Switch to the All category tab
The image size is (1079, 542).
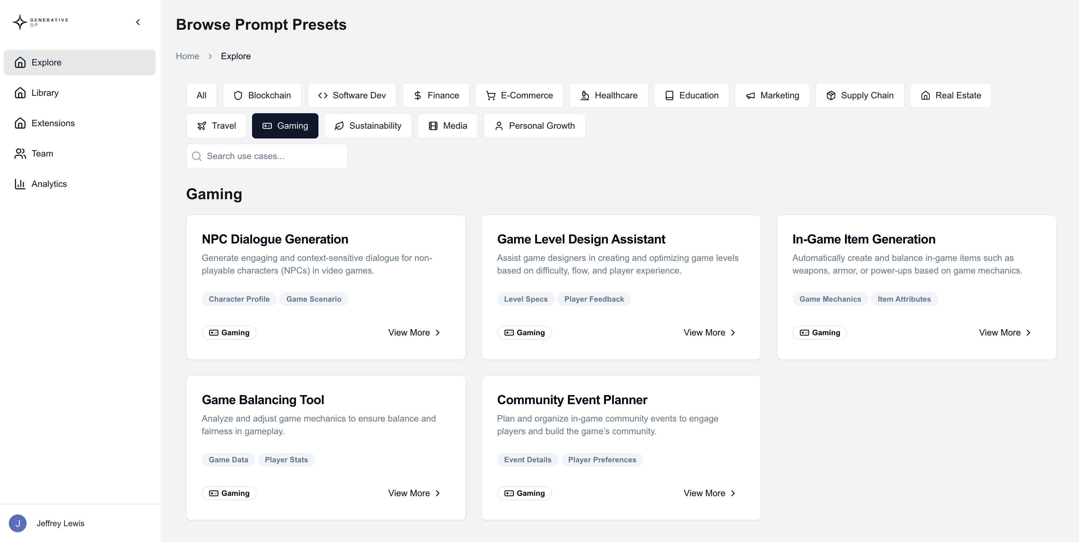pyautogui.click(x=201, y=95)
